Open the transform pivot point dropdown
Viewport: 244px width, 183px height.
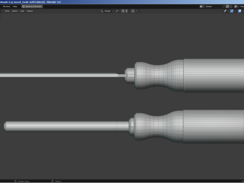117,11
